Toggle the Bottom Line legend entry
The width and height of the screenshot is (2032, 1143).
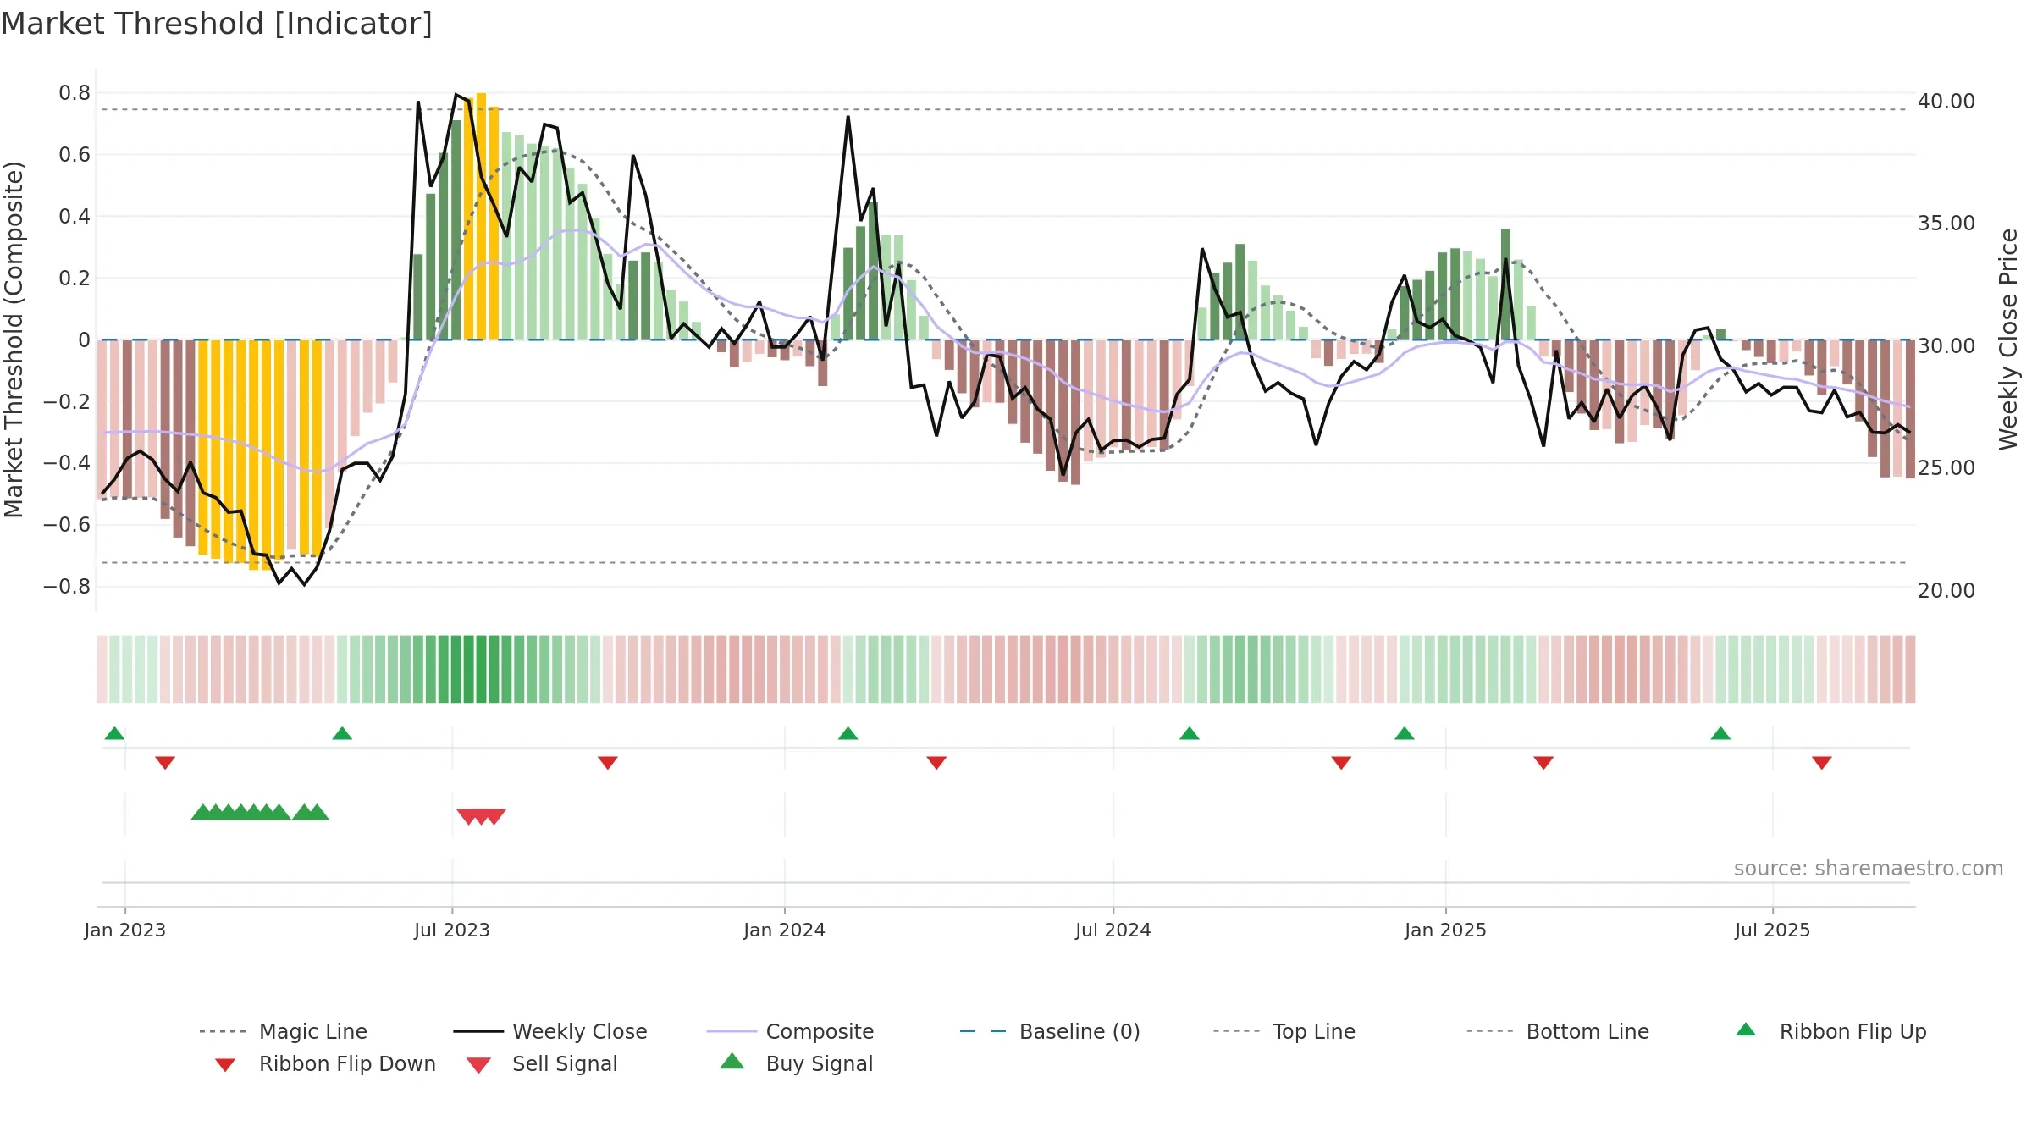pyautogui.click(x=1558, y=1031)
